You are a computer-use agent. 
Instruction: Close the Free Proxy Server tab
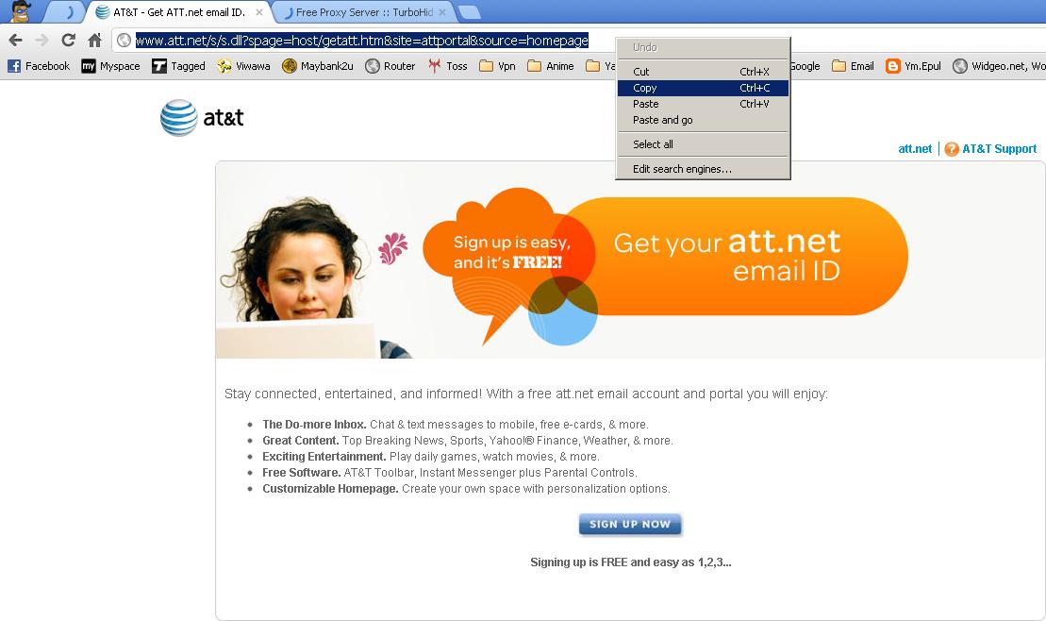pos(442,12)
